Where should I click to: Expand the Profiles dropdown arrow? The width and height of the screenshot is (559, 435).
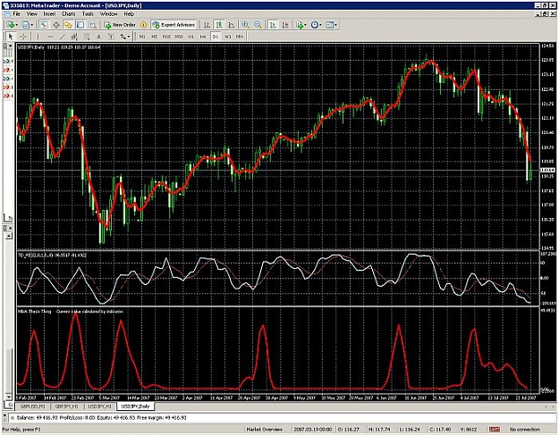point(31,25)
